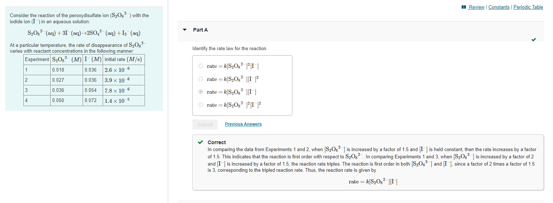The width and height of the screenshot is (553, 203).
Task: Click the Initial rate (M/s) column header
Action: pos(124,59)
